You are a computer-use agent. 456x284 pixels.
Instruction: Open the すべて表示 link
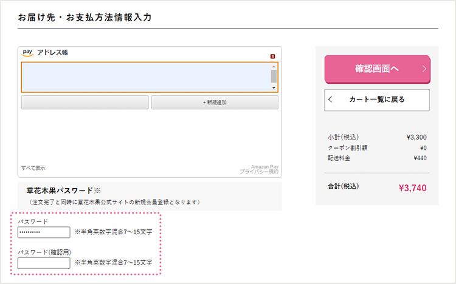pos(33,168)
